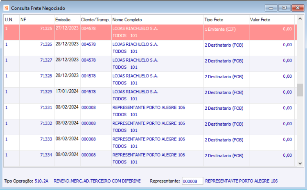This screenshot has height=190, width=307.
Task: Click client code 000008 in row 71334
Action: point(88,155)
